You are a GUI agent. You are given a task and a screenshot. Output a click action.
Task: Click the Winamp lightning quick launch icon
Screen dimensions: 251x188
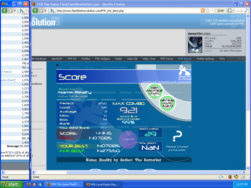(34, 184)
